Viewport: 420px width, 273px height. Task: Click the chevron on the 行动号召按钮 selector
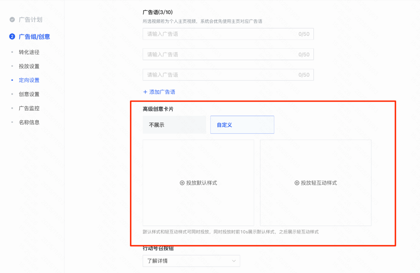click(233, 261)
